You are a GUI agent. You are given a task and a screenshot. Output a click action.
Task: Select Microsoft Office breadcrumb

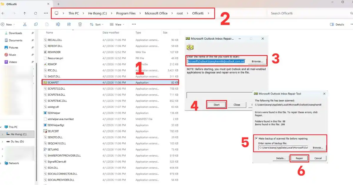pyautogui.click(x=156, y=13)
